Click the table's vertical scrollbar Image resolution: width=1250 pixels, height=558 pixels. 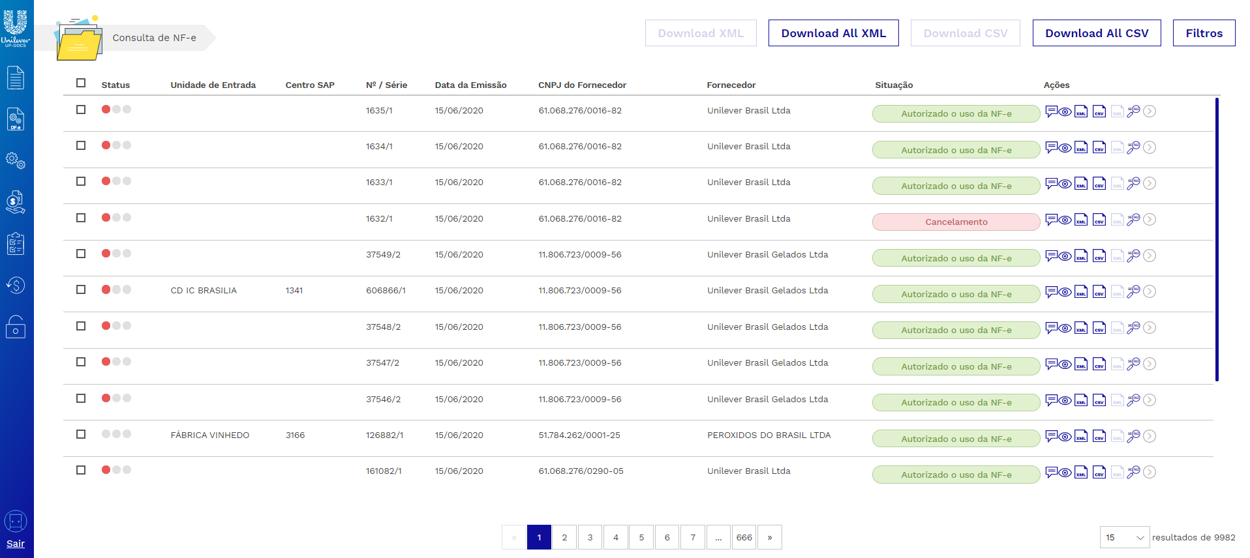pos(1217,239)
